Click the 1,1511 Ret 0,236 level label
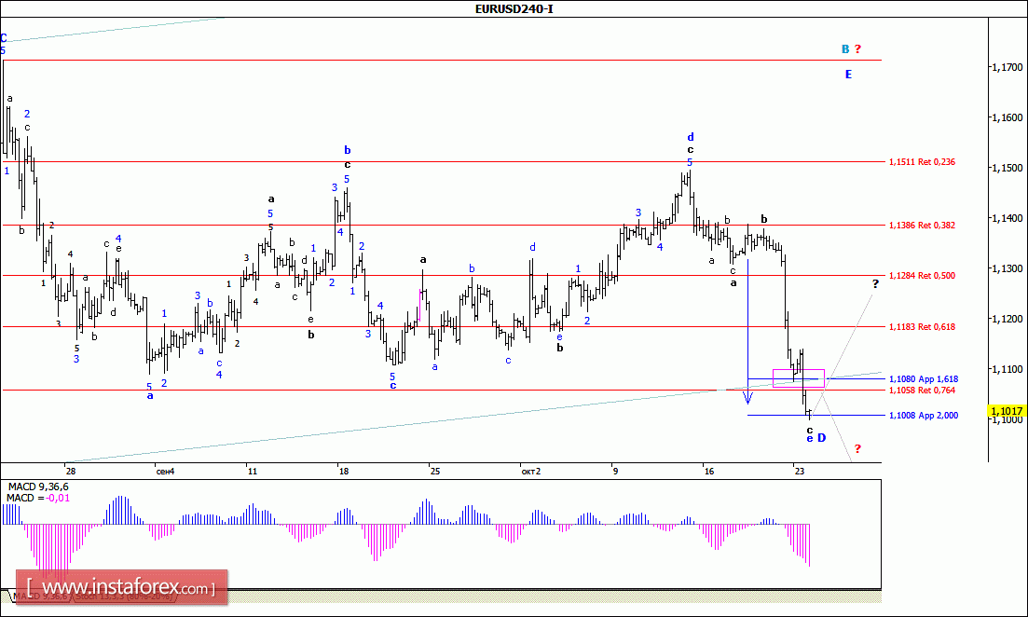Viewport: 1028px width, 617px height. point(922,162)
